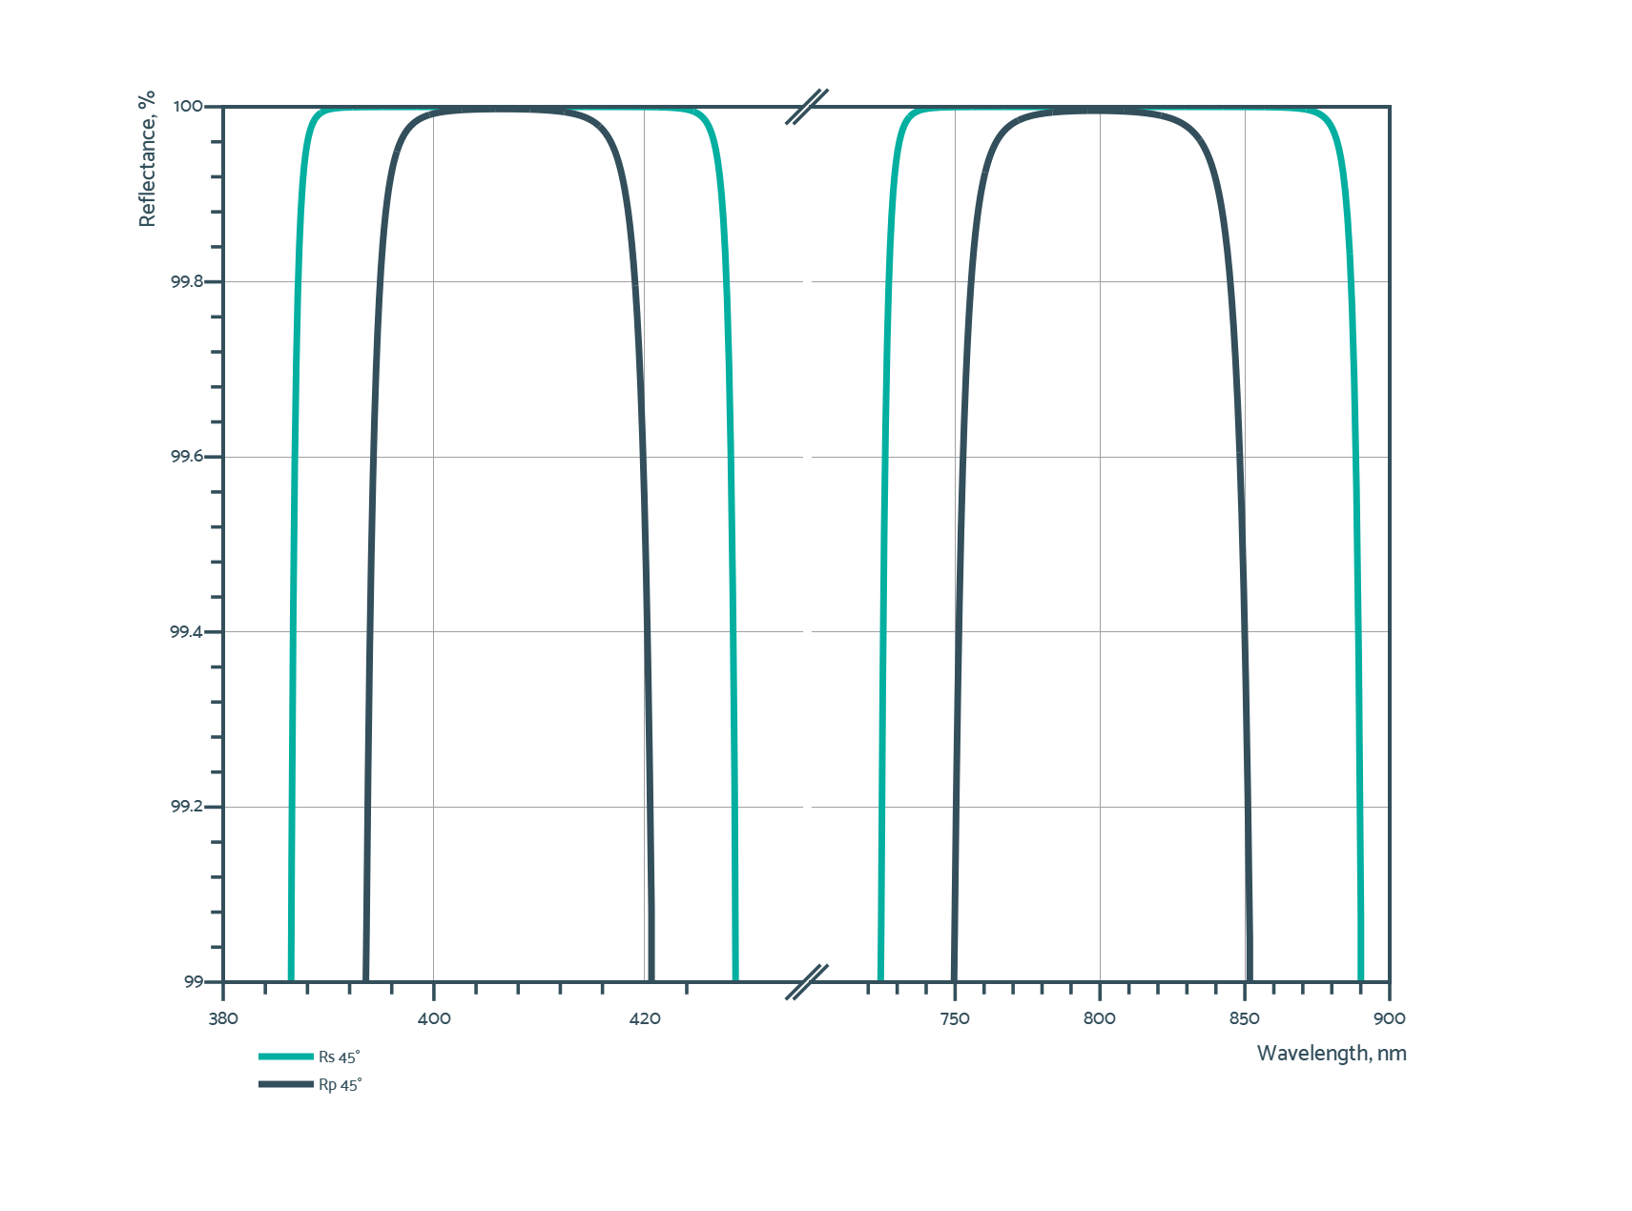Click the x-axis label 420

[645, 1018]
